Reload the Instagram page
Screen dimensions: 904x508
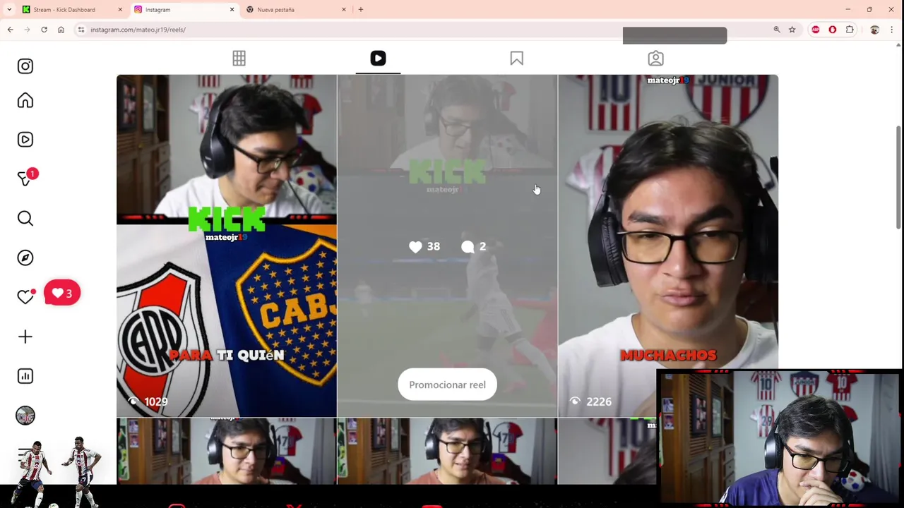[x=44, y=30]
